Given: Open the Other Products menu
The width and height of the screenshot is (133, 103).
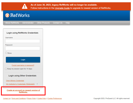Looking at the screenshot, I should coord(43,23).
